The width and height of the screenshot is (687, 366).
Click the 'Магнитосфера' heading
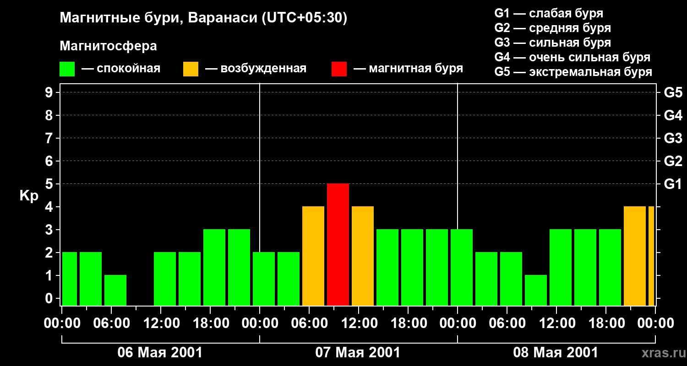point(108,46)
